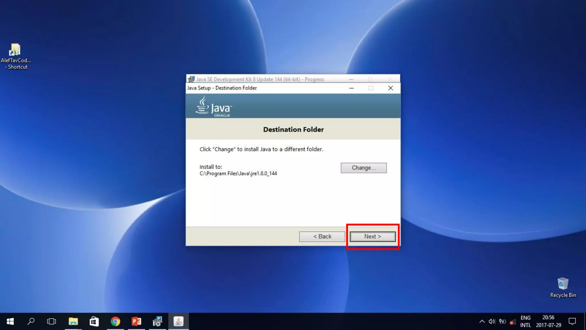Click the Java SE Development Kit Progress title bar
The height and width of the screenshot is (330, 586).
(x=293, y=79)
